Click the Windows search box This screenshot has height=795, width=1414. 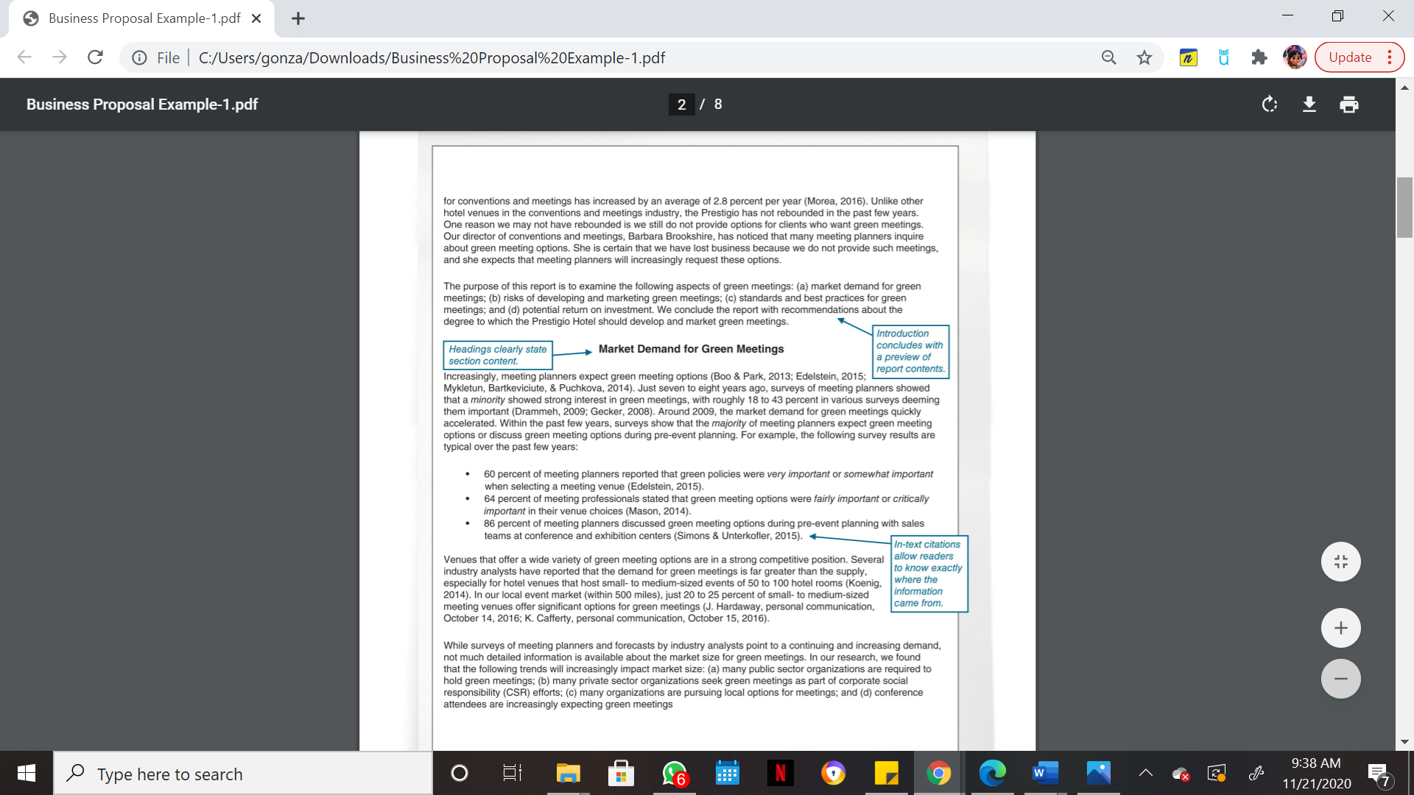pos(243,774)
